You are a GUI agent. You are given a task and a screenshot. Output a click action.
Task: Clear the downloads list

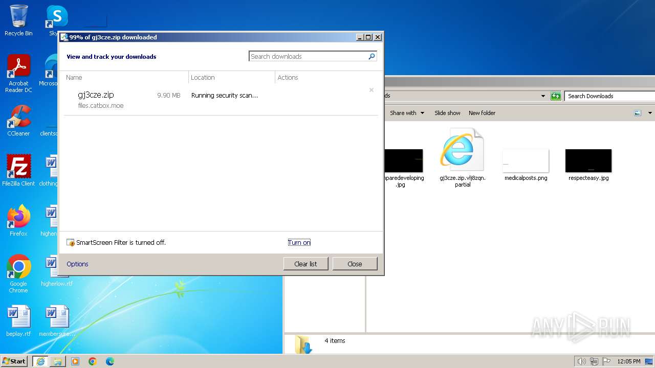click(x=305, y=264)
